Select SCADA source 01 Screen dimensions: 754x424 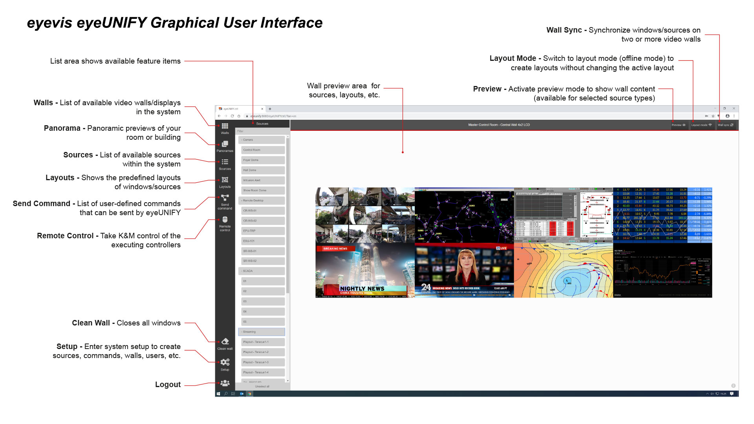[x=263, y=281]
